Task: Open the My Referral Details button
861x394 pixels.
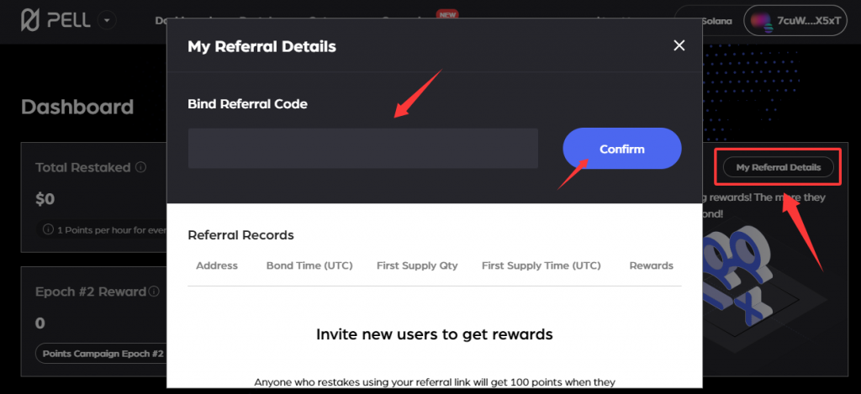Action: pyautogui.click(x=778, y=167)
